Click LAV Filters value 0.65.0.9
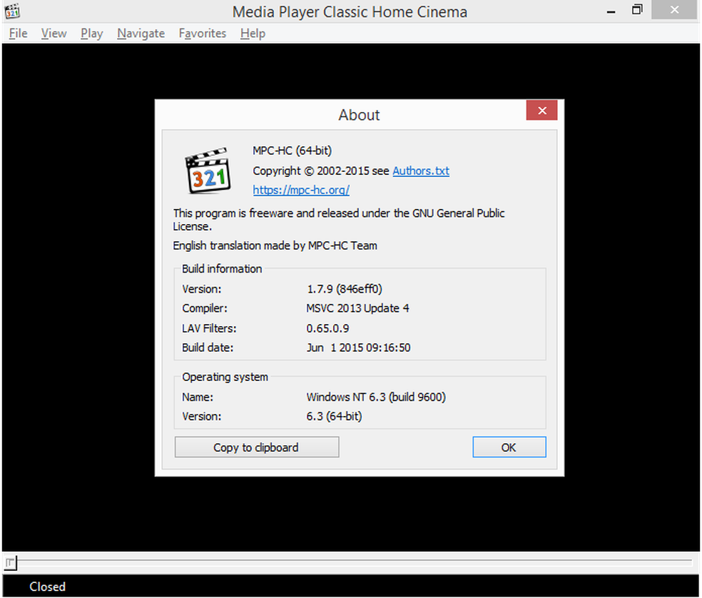702x598 pixels. point(327,328)
